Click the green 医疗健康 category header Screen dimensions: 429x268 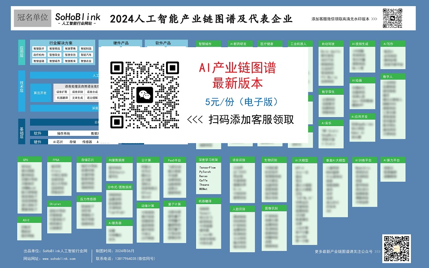pyautogui.click(x=270, y=44)
